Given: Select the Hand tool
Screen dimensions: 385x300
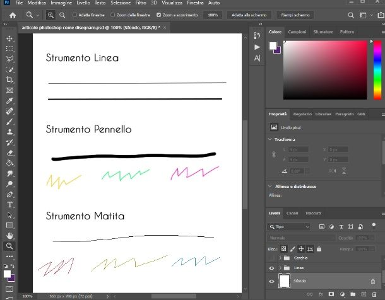Looking at the screenshot, I should [x=10, y=235].
